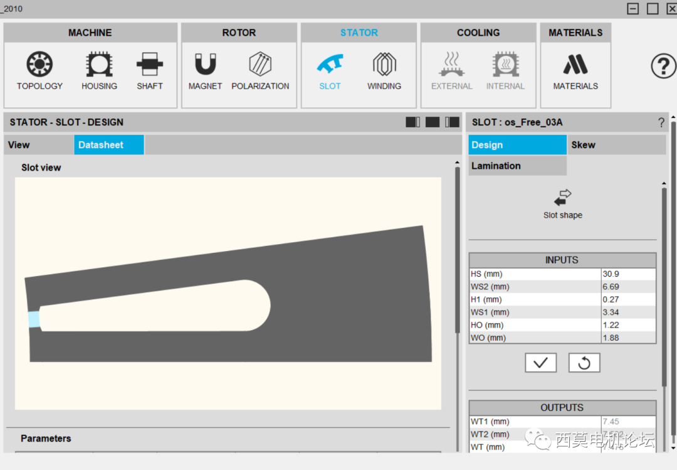Screen dimensions: 677x470
Task: Click the MATERIALS group header
Action: [x=575, y=33]
